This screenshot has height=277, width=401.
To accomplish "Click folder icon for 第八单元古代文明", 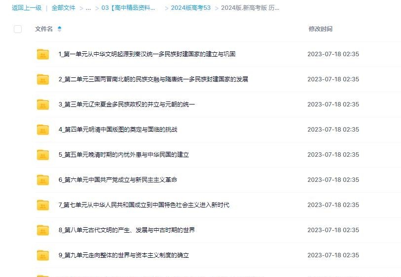I will point(43,230).
